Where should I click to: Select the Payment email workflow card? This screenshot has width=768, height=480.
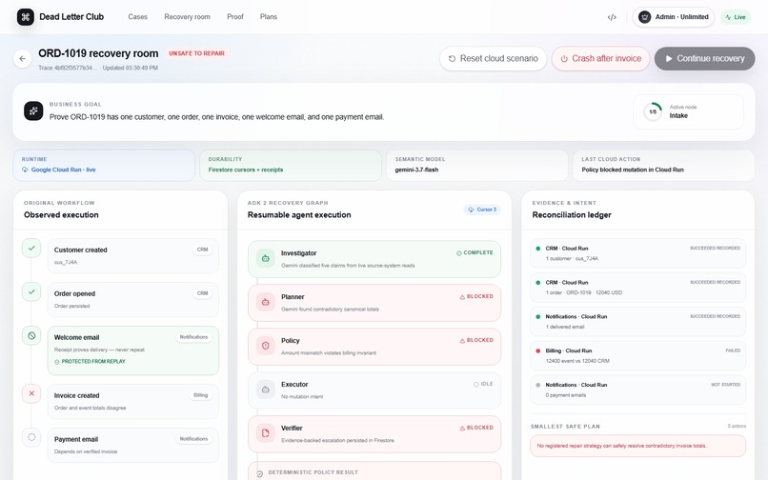(x=132, y=445)
